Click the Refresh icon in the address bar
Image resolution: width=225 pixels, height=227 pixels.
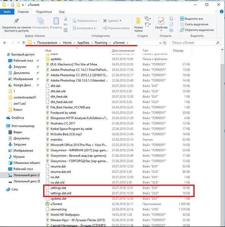click(164, 43)
